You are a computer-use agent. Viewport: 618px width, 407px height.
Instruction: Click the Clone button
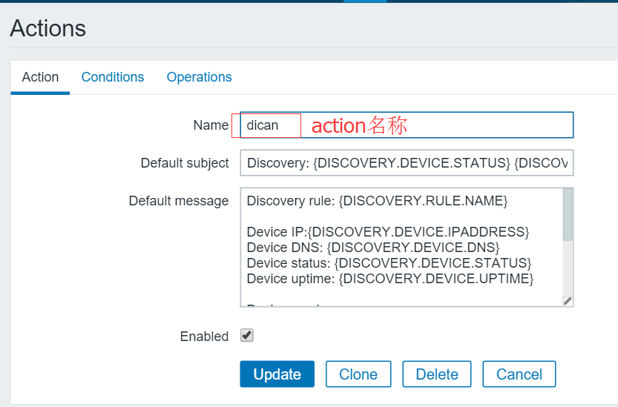coord(358,374)
